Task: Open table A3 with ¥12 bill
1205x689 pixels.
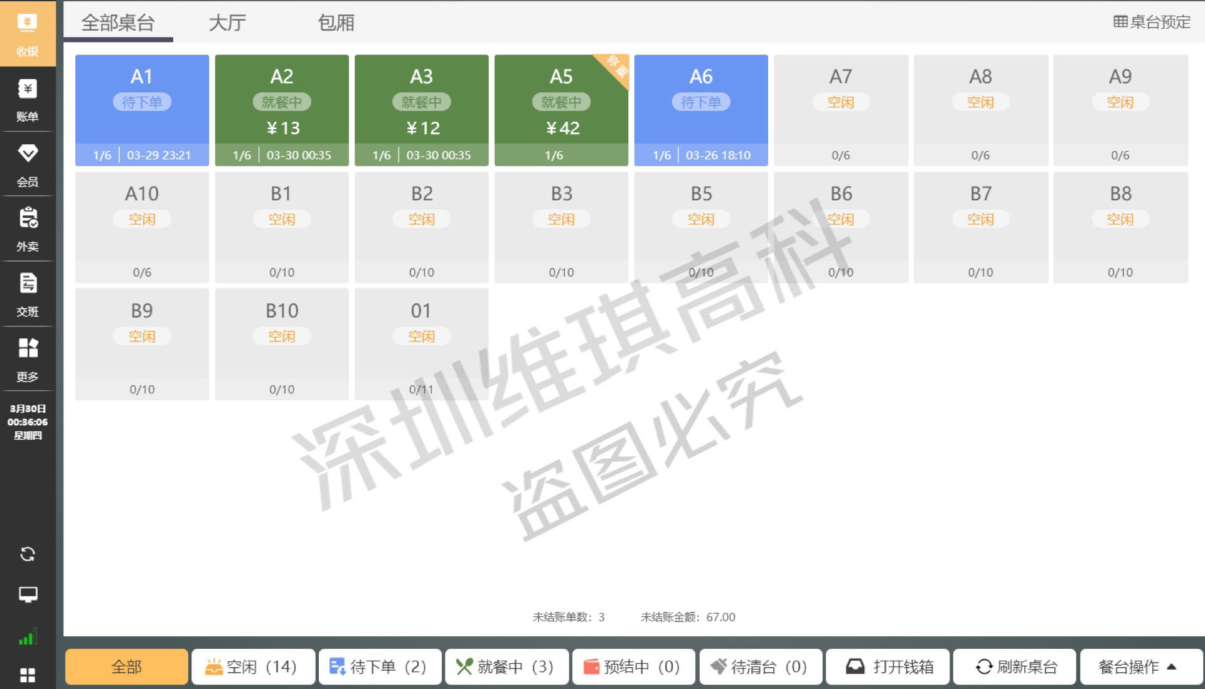Action: pos(422,110)
